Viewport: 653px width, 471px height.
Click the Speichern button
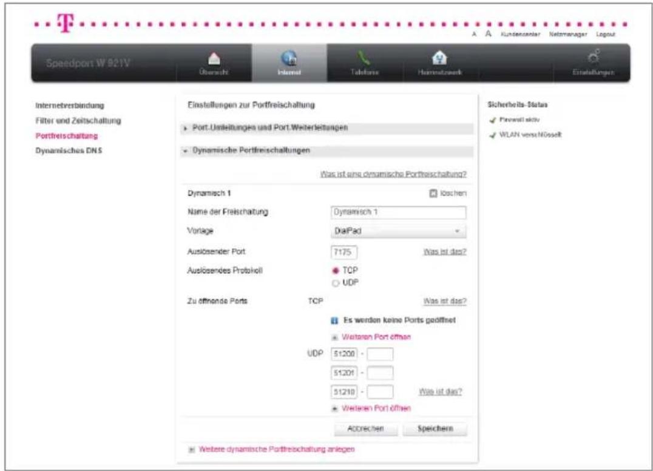click(x=435, y=429)
